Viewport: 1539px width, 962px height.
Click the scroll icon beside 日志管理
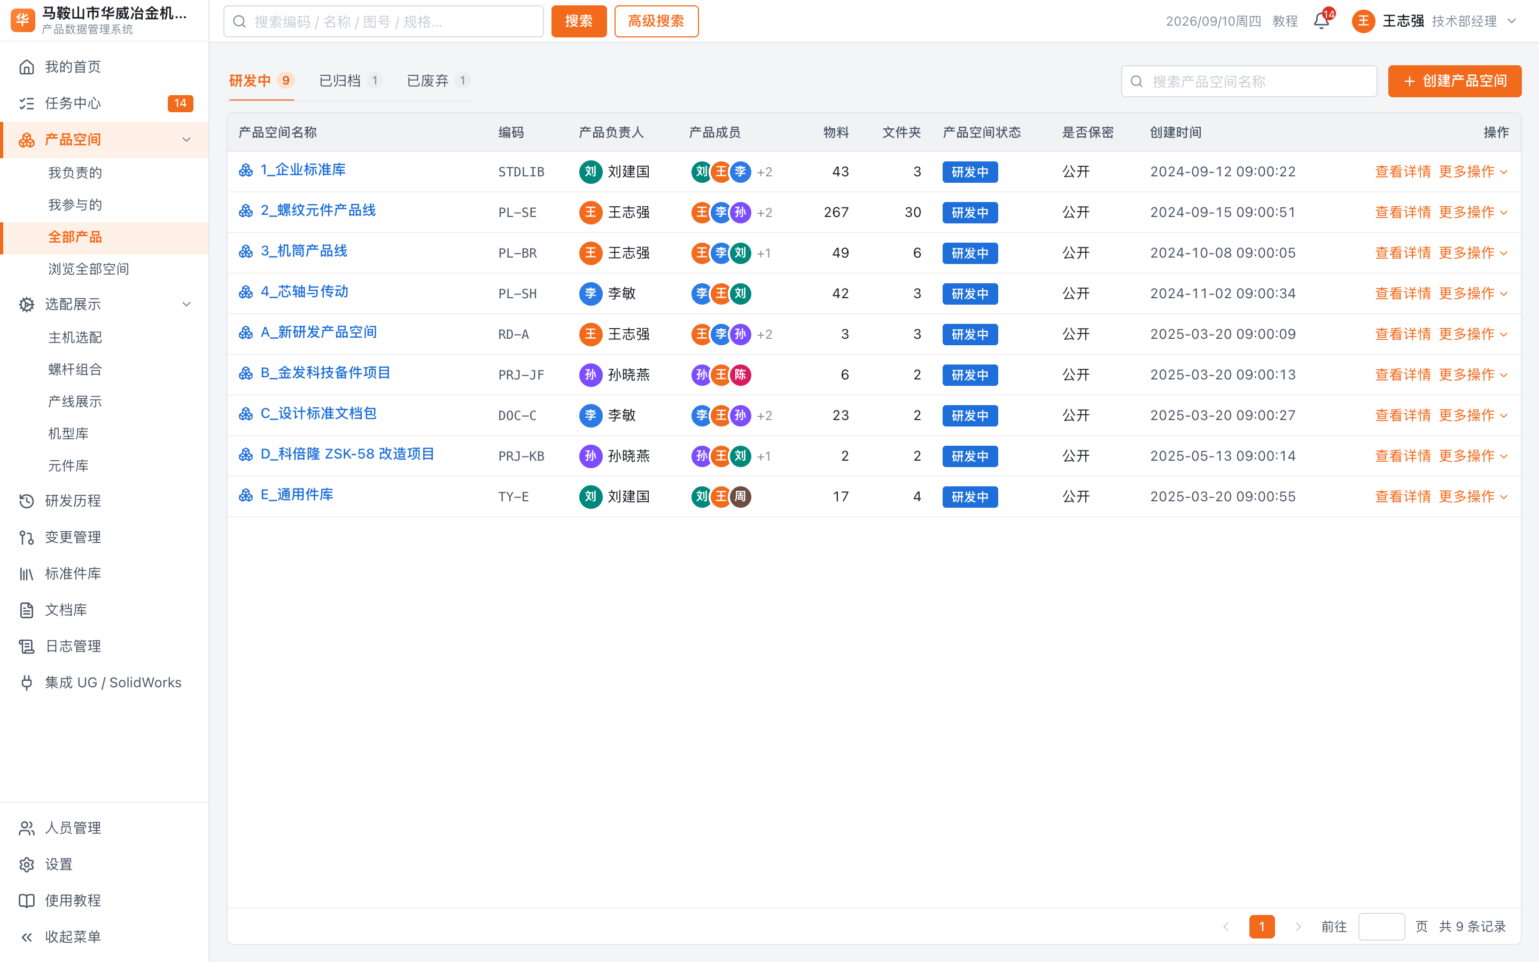[x=27, y=646]
